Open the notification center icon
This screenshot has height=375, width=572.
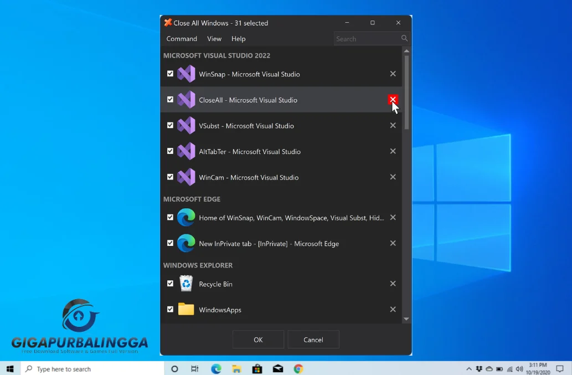tap(560, 369)
